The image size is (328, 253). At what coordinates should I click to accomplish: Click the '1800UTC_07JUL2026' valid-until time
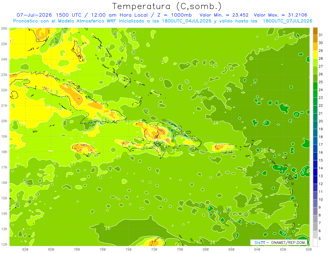click(288, 21)
